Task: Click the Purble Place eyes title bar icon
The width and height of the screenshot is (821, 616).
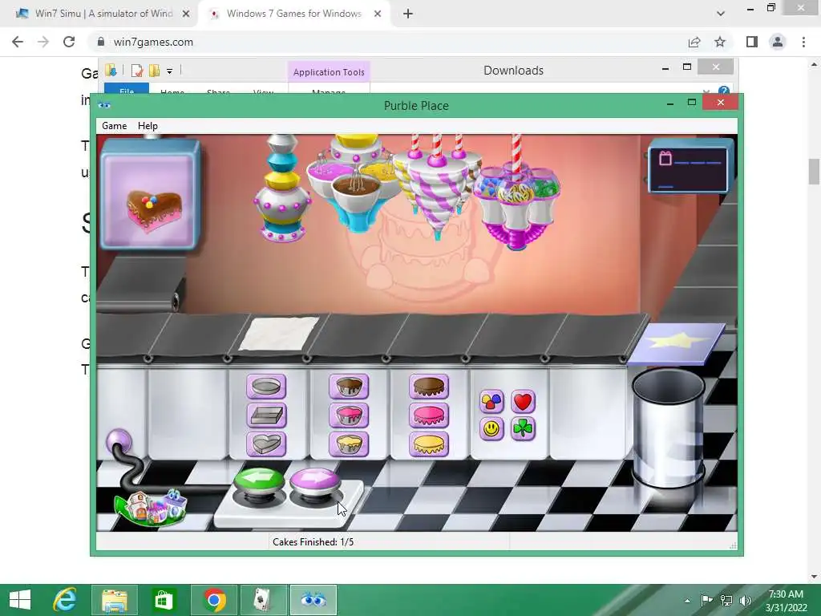Action: pyautogui.click(x=104, y=105)
